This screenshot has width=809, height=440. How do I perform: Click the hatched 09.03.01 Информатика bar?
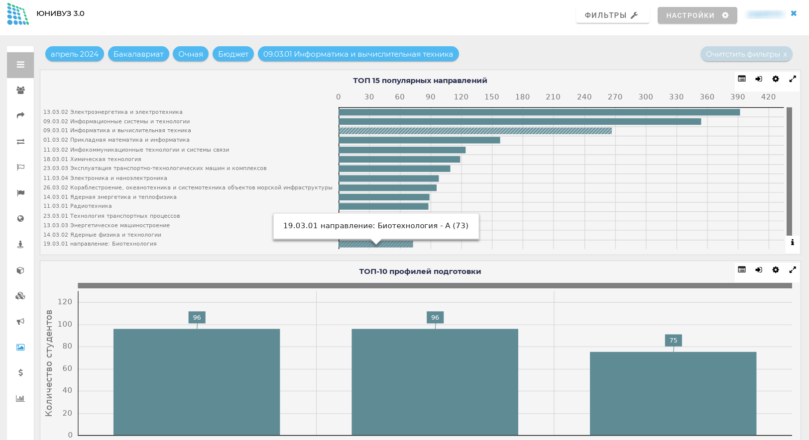(475, 131)
